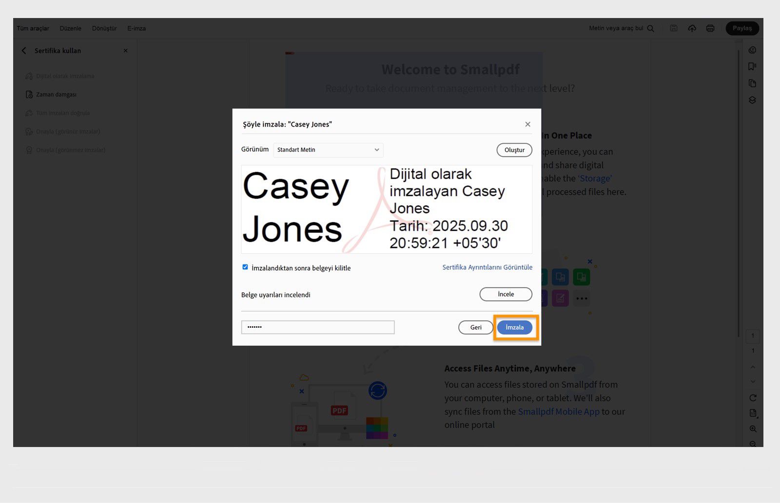
Task: Focus the certificate password field
Action: click(318, 327)
